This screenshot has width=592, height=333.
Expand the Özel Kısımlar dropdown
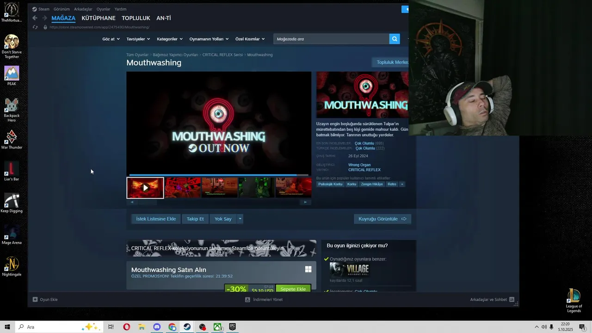[x=250, y=39]
